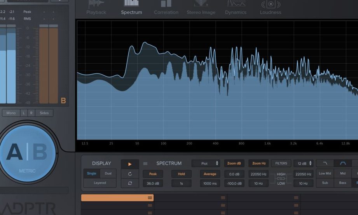This screenshot has width=358, height=215.
Task: Solo the R channel button
Action: 31,113
